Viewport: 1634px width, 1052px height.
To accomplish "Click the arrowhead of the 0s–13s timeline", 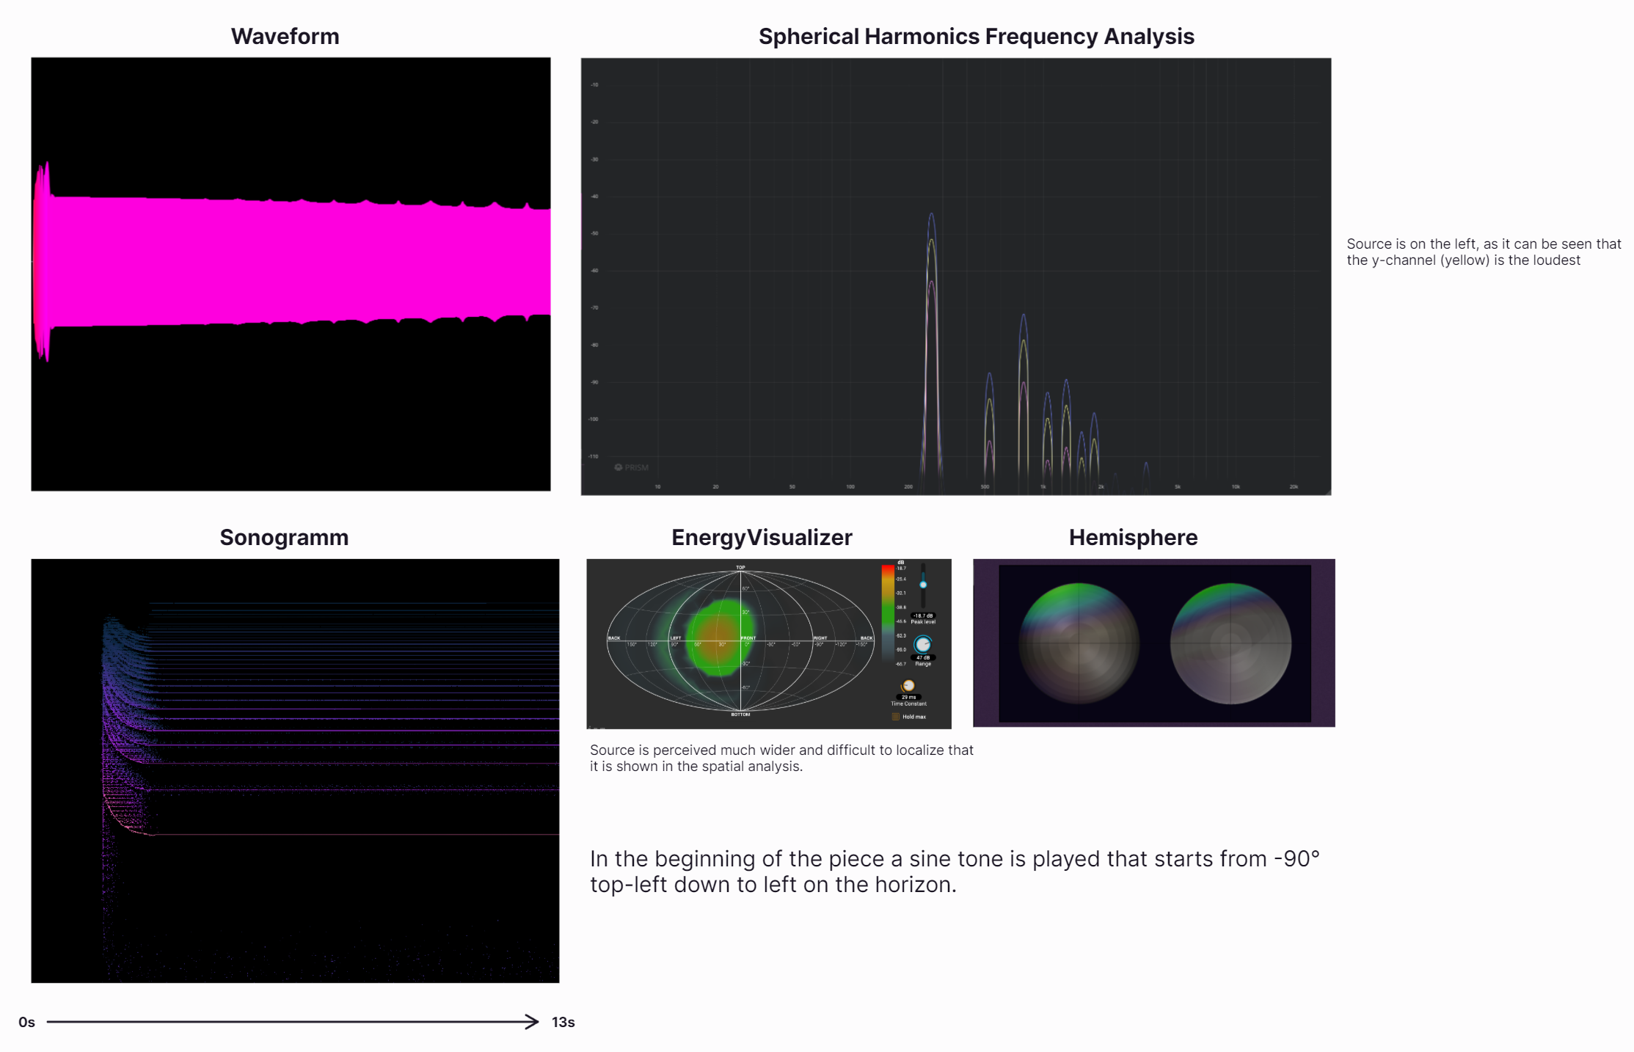I will (533, 1021).
